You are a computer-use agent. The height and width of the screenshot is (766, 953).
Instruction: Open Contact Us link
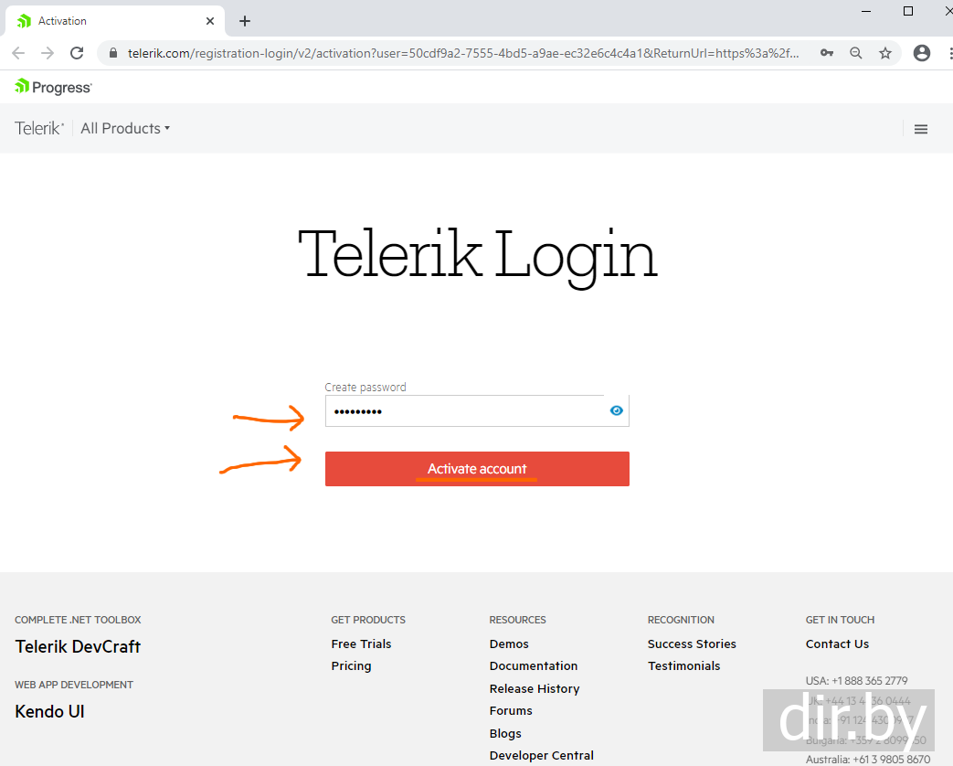(837, 644)
